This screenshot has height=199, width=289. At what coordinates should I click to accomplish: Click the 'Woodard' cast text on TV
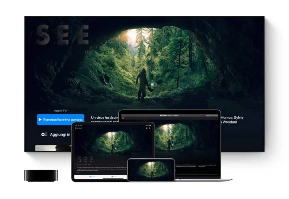coord(230,122)
